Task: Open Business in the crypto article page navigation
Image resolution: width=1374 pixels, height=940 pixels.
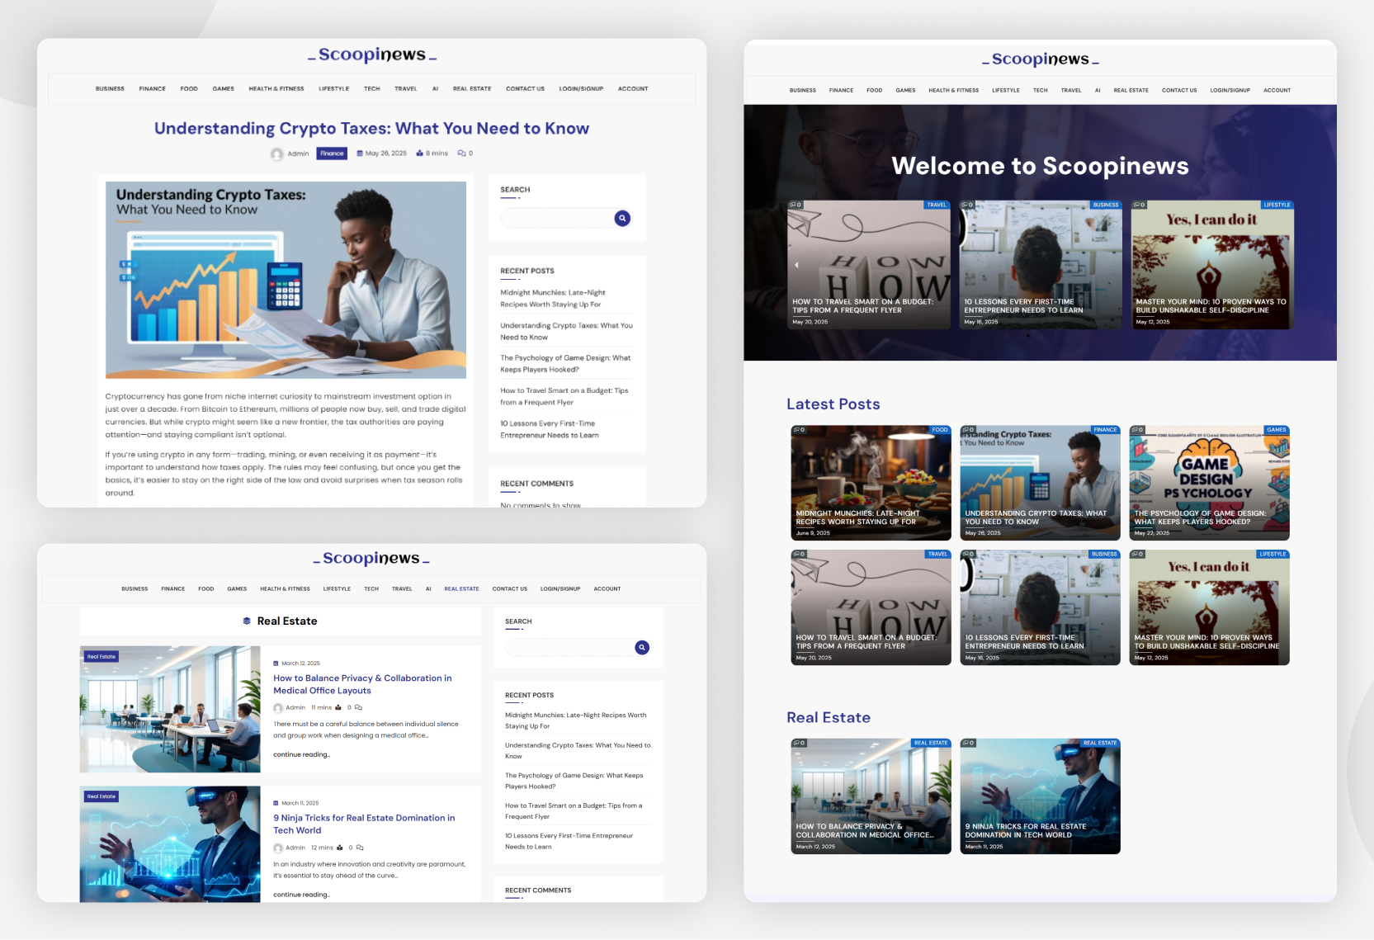Action: click(x=110, y=88)
